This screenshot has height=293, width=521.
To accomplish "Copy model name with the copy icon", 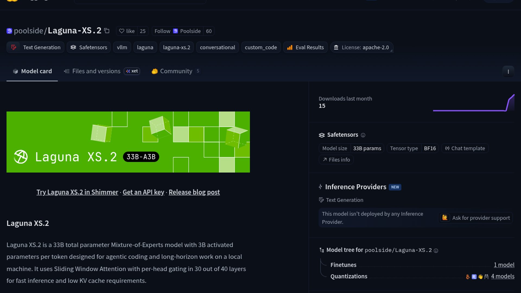I will pyautogui.click(x=107, y=31).
